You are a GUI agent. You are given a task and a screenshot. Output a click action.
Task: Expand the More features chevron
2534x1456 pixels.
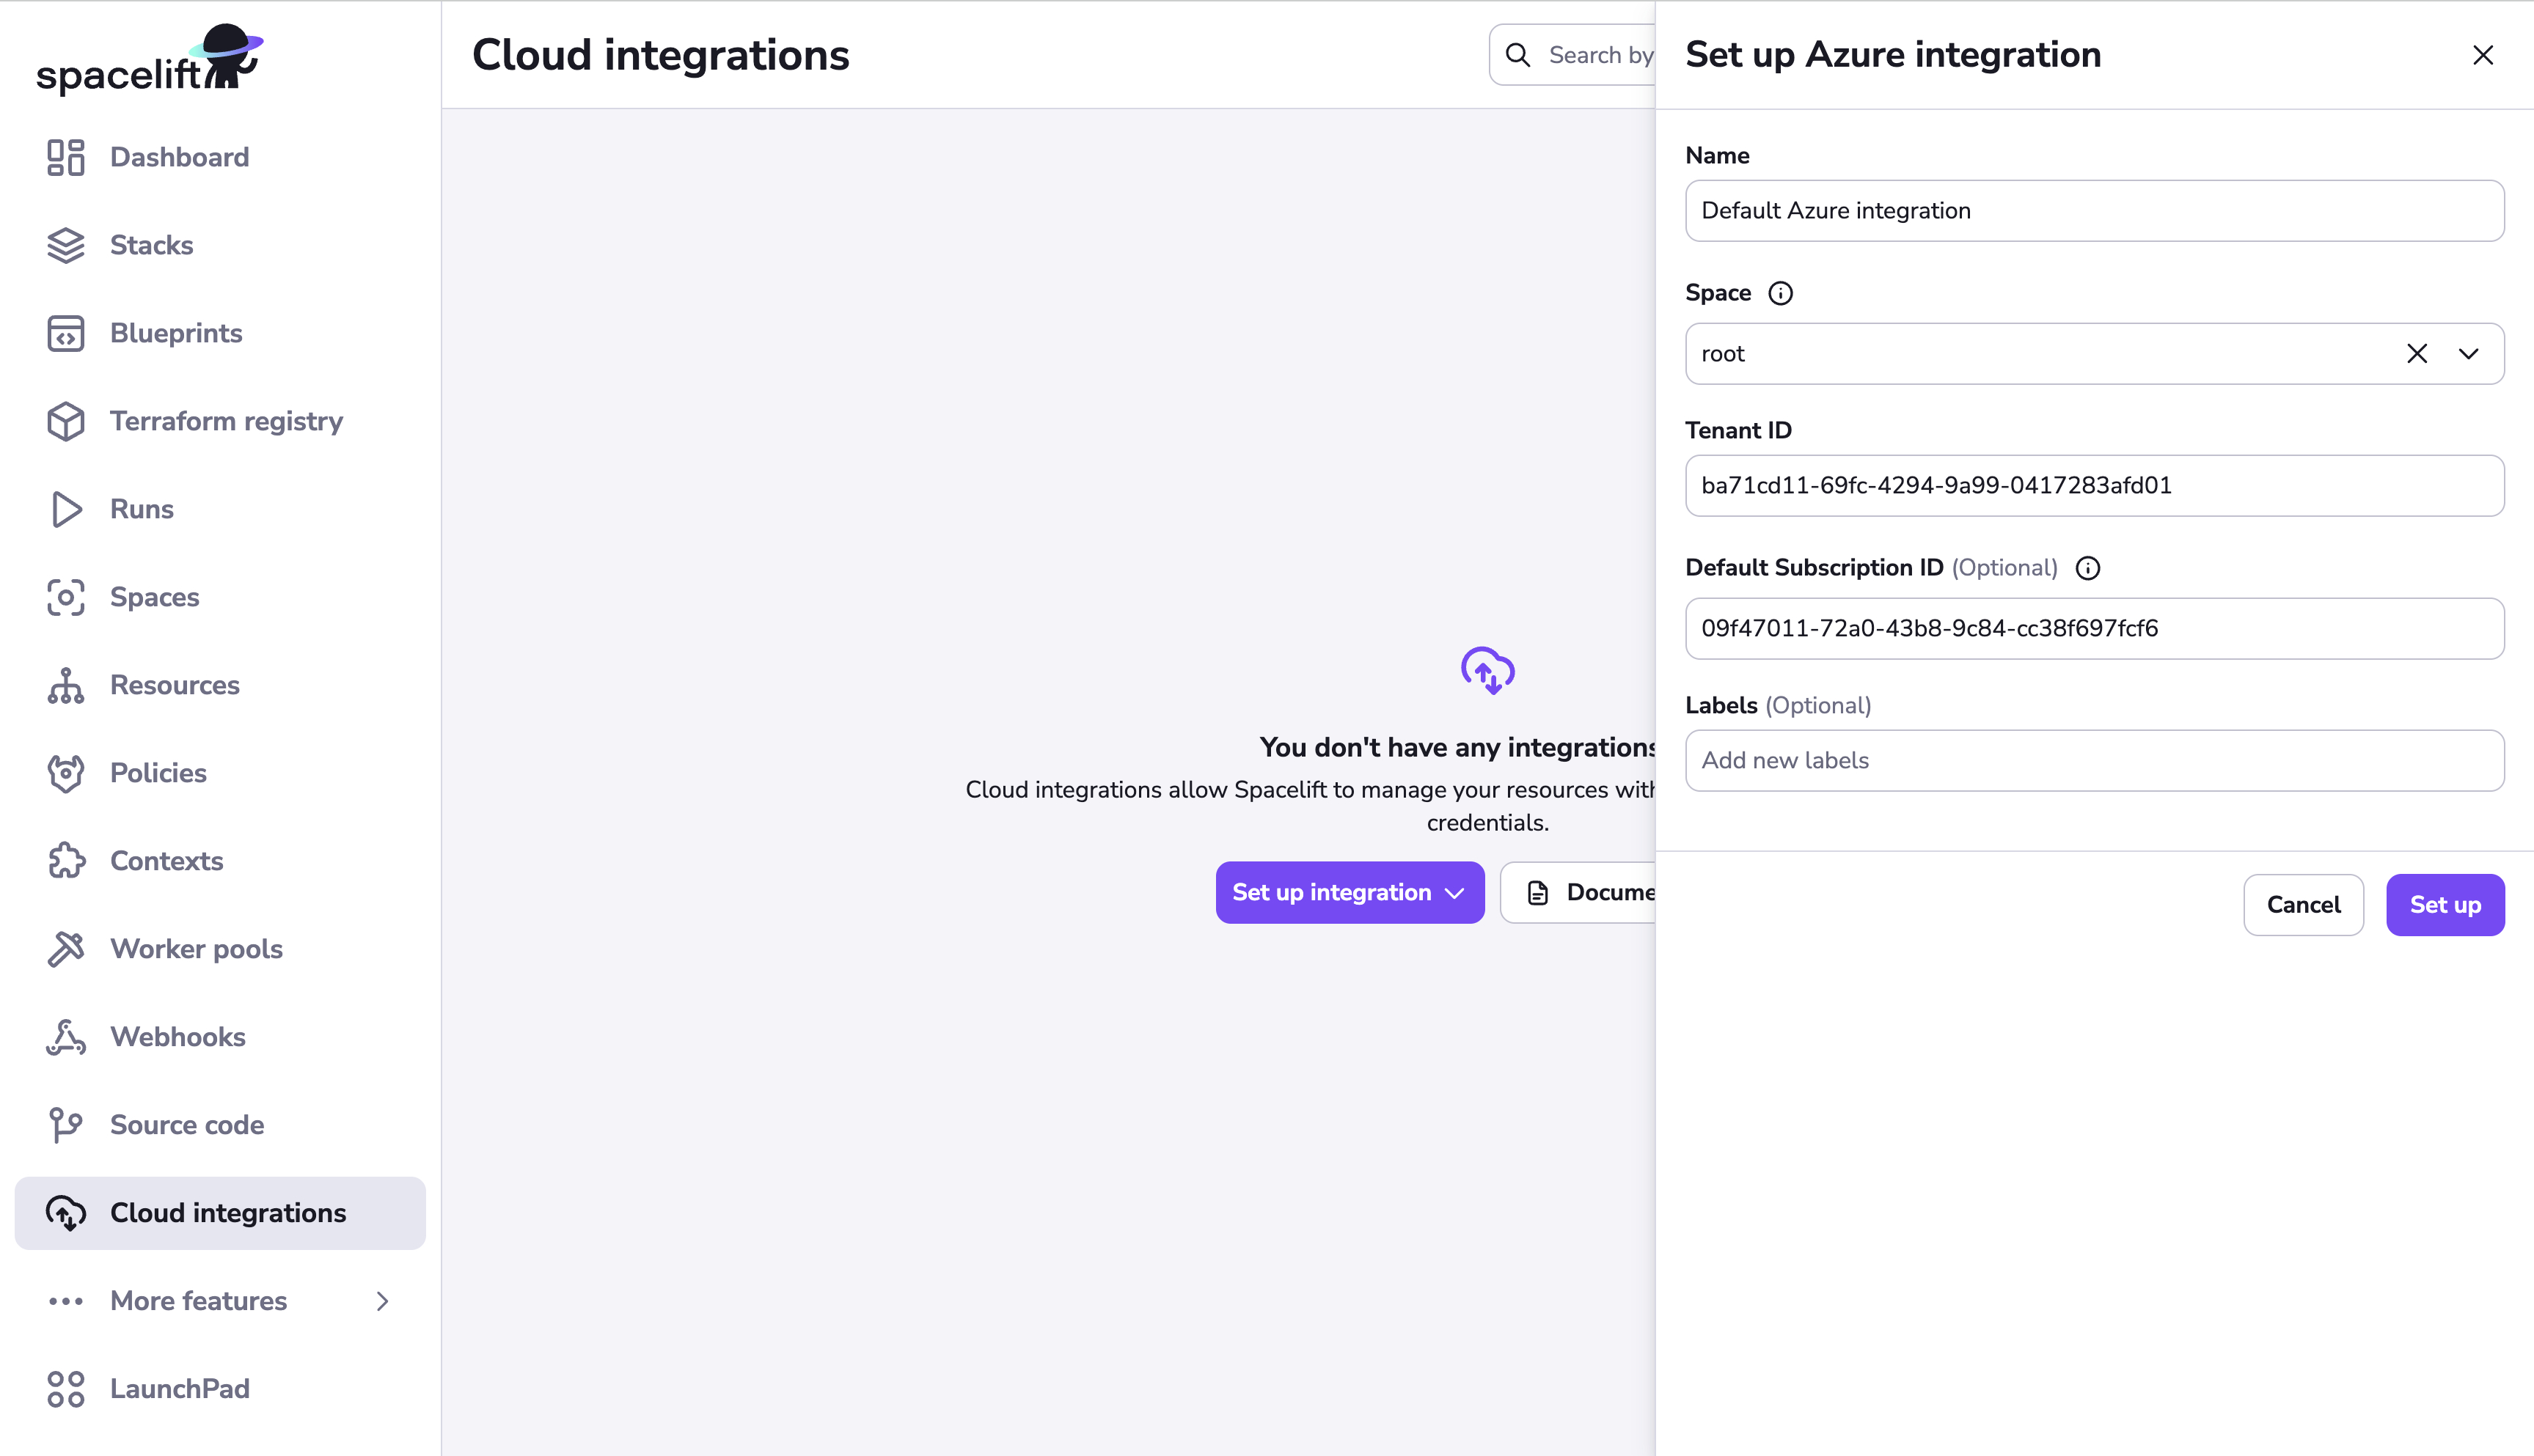[382, 1301]
